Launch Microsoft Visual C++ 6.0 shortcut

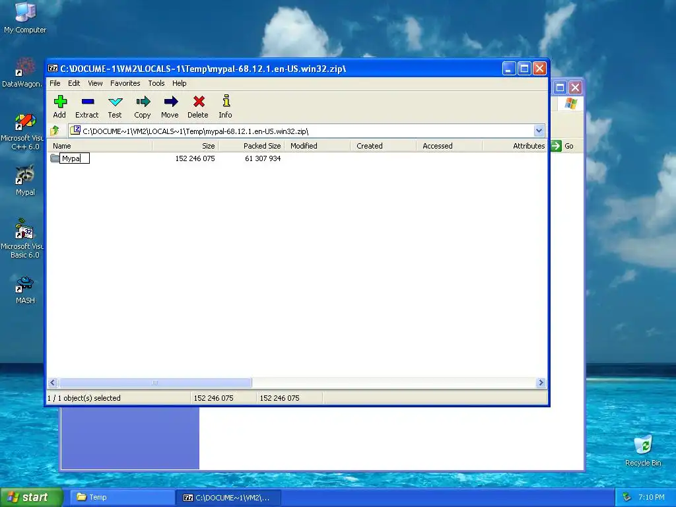click(x=22, y=131)
